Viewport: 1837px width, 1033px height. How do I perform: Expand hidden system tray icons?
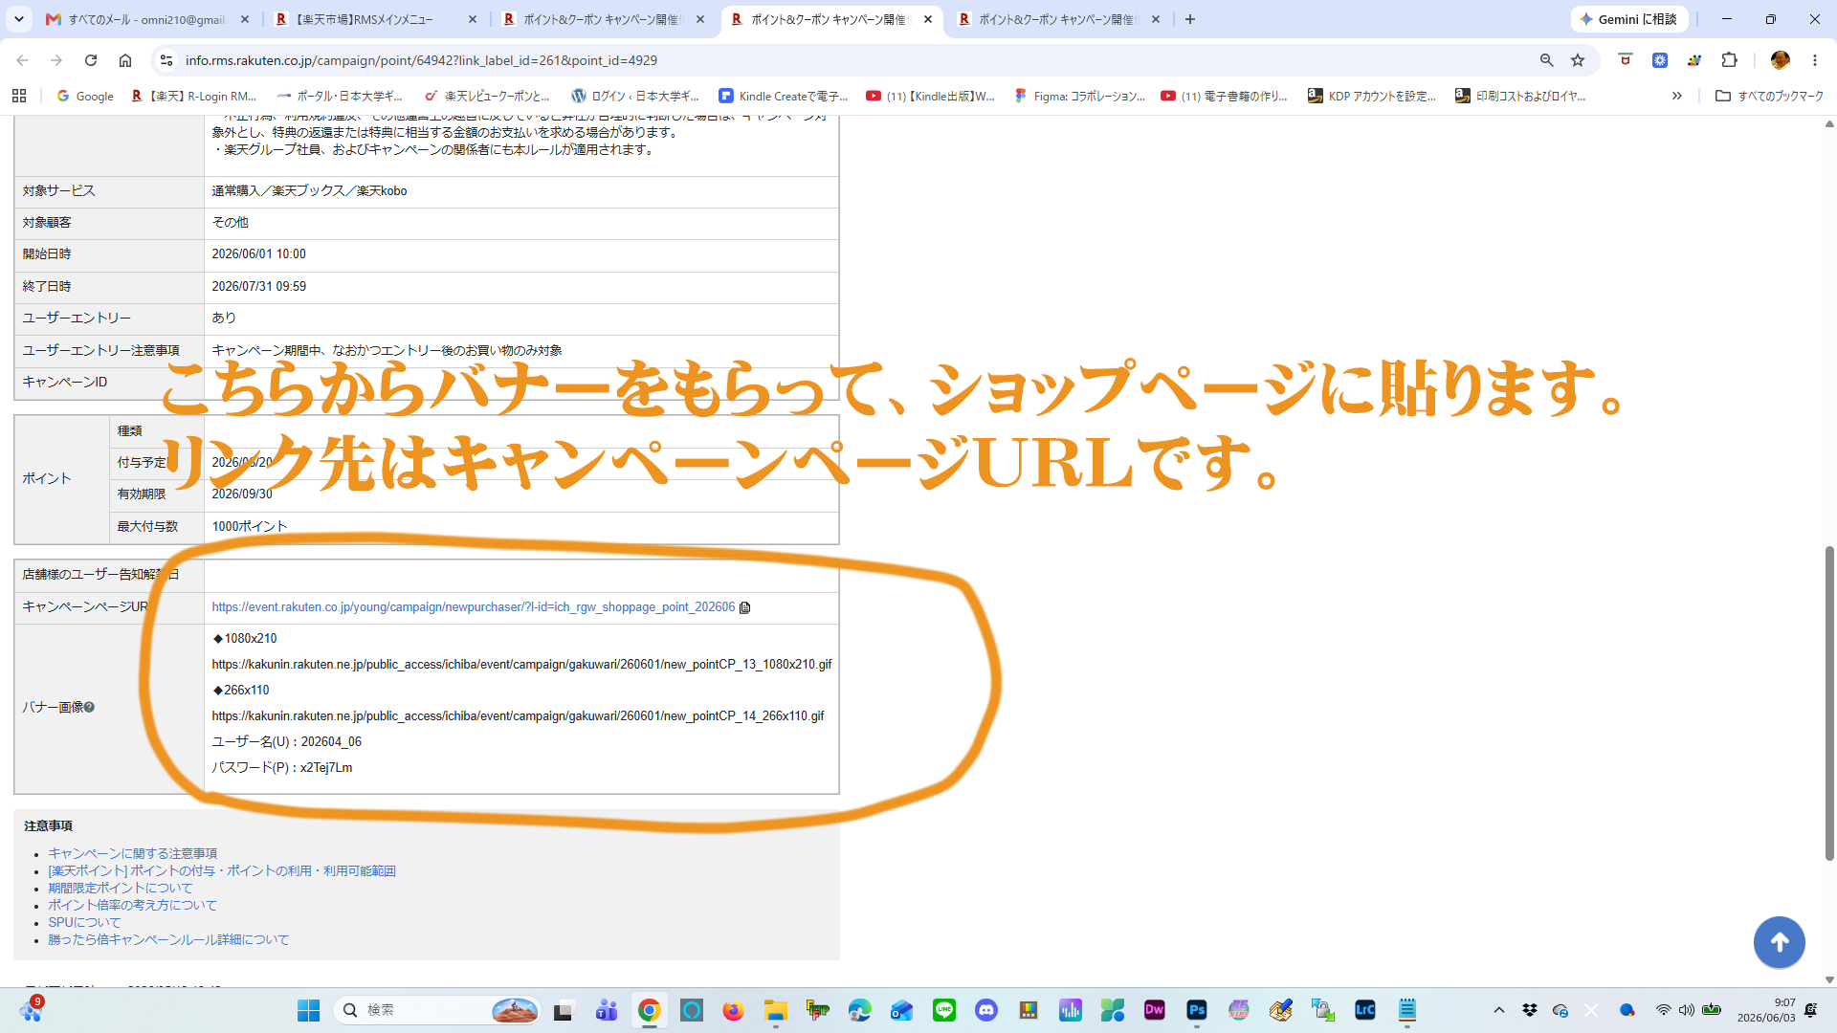(1499, 1010)
